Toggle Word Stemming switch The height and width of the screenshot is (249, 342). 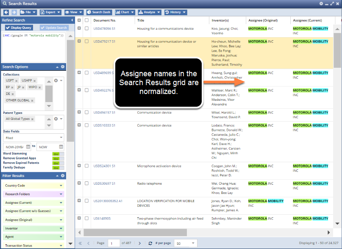(58, 154)
